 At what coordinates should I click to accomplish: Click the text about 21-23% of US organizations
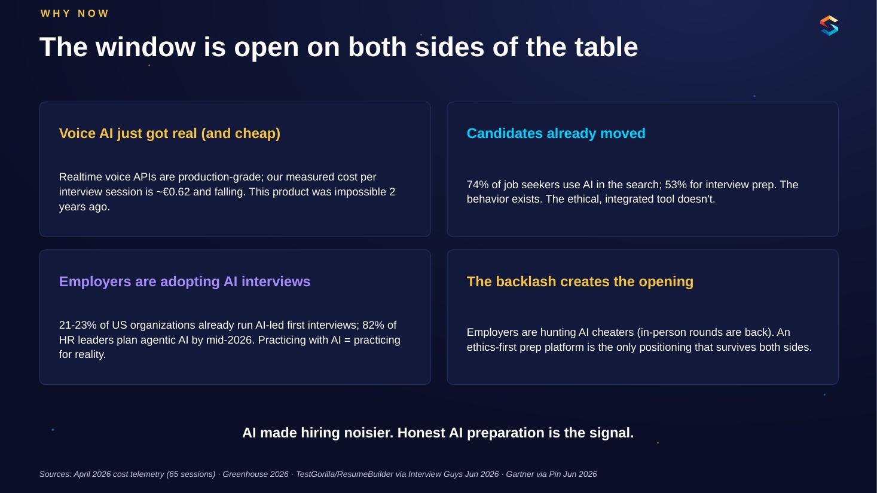click(230, 339)
